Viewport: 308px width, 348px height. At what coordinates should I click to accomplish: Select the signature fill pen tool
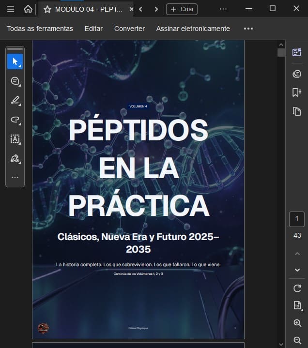[15, 159]
